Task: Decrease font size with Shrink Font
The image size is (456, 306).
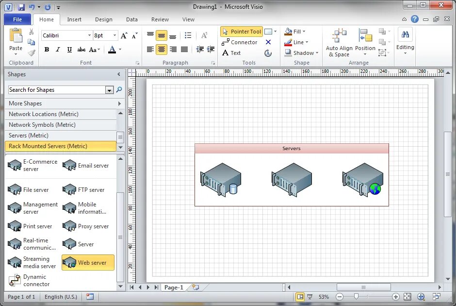Action: click(x=135, y=35)
